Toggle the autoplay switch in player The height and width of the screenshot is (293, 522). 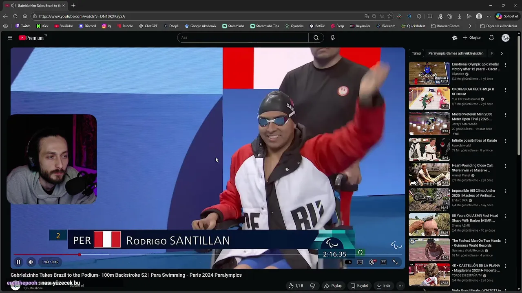pyautogui.click(x=348, y=262)
